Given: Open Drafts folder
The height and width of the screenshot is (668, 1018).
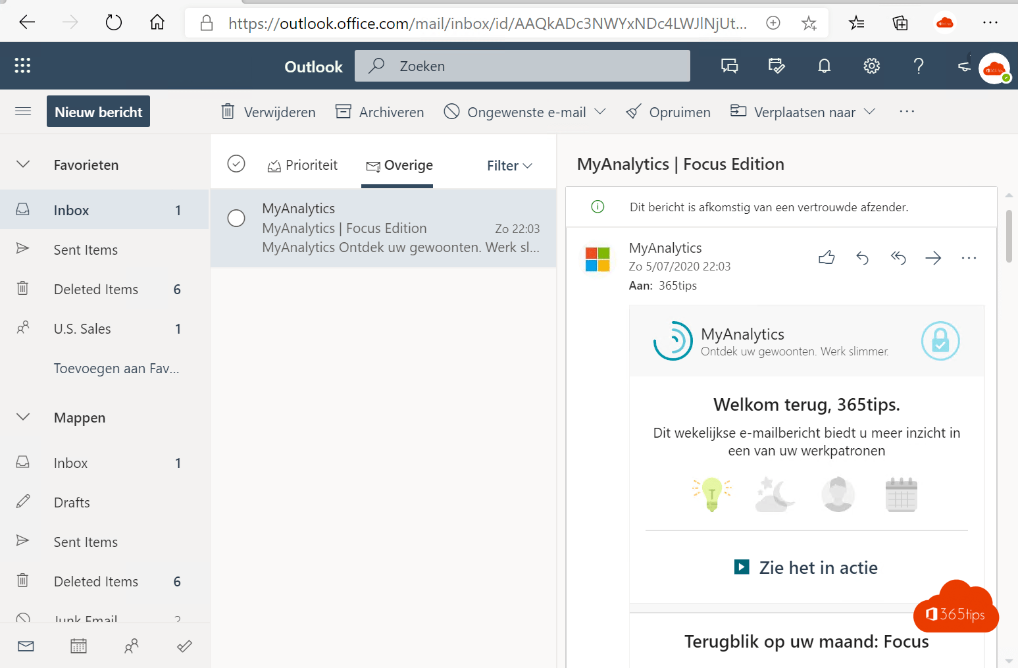Looking at the screenshot, I should (x=105, y=502).
